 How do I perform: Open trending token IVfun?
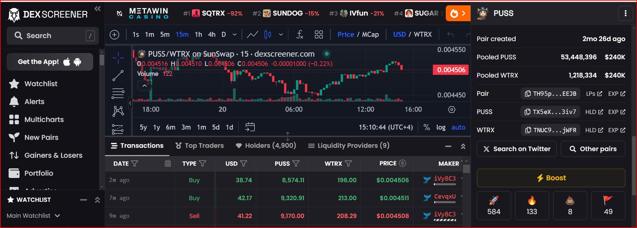[357, 13]
